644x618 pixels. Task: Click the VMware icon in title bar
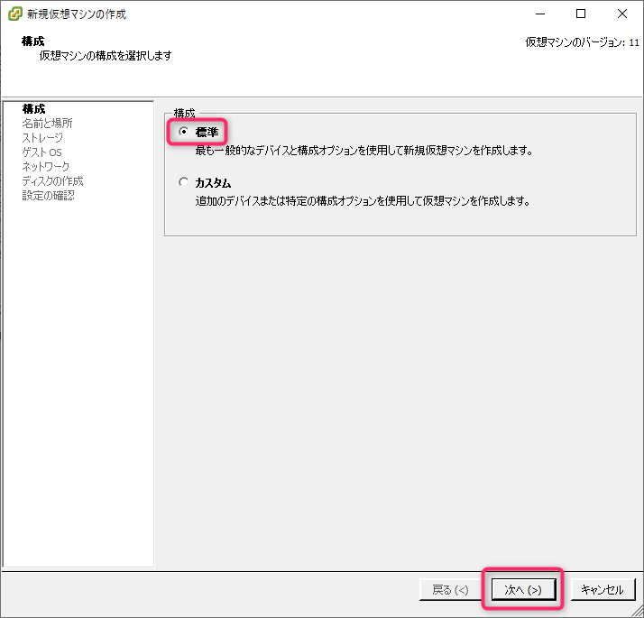click(x=14, y=14)
